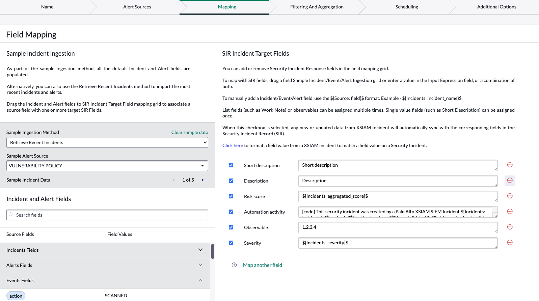
Task: Edit the Description input expression field
Action: point(398,181)
